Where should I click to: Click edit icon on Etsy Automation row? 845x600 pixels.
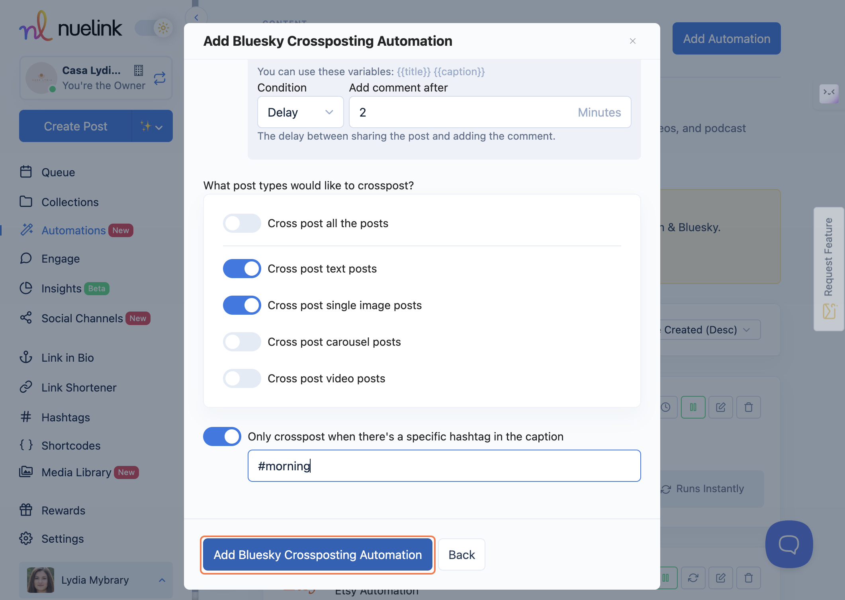point(721,578)
